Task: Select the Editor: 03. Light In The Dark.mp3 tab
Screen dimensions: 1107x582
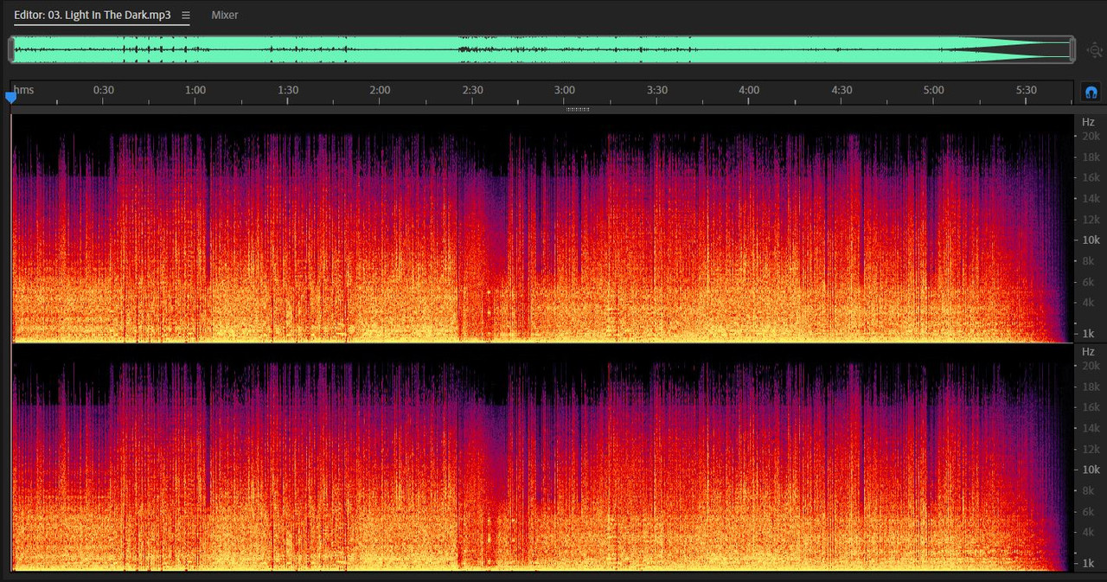Action: point(93,15)
